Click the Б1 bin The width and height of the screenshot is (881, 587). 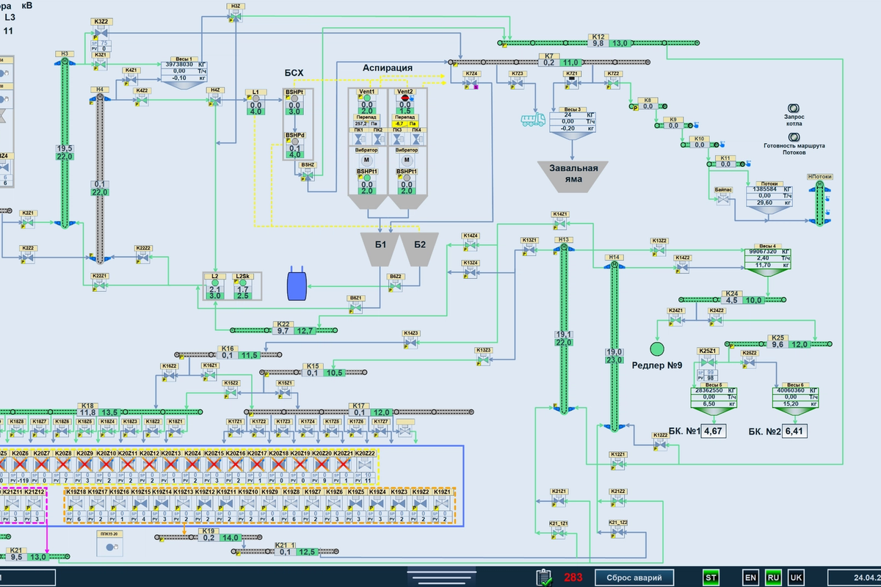click(379, 249)
